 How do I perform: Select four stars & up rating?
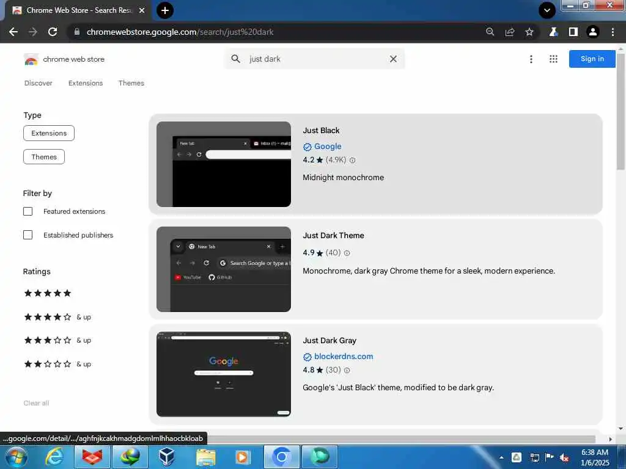coord(57,317)
